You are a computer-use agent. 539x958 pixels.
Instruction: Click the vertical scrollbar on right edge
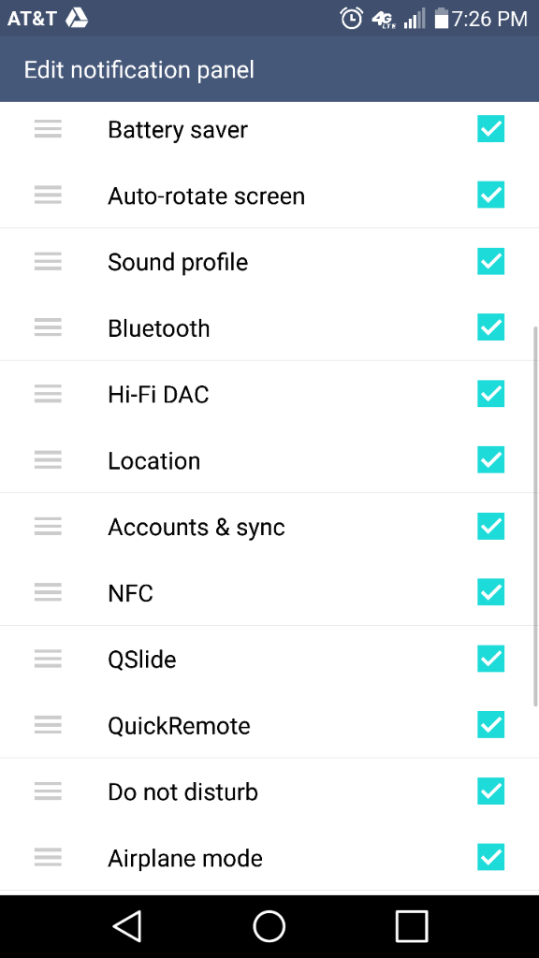(x=536, y=516)
